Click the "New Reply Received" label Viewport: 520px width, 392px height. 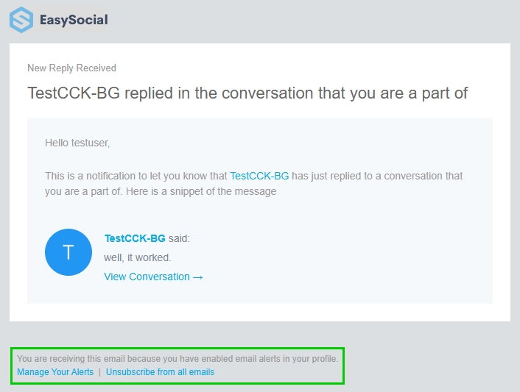click(71, 68)
